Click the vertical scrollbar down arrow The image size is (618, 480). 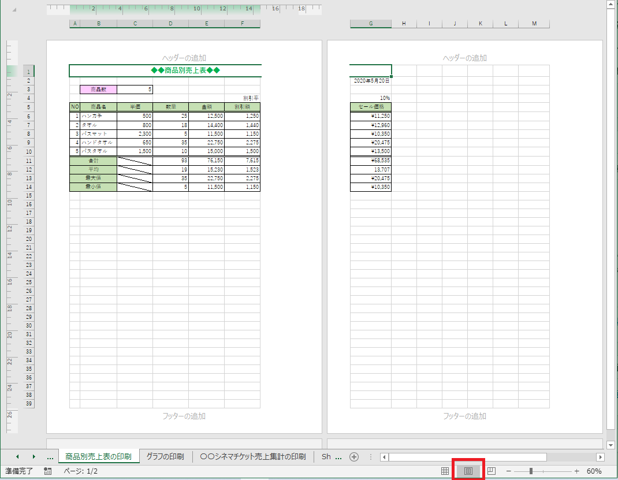pyautogui.click(x=611, y=445)
